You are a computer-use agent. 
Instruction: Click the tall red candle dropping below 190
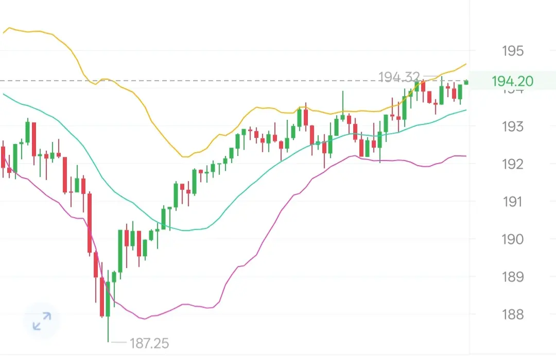click(90, 223)
